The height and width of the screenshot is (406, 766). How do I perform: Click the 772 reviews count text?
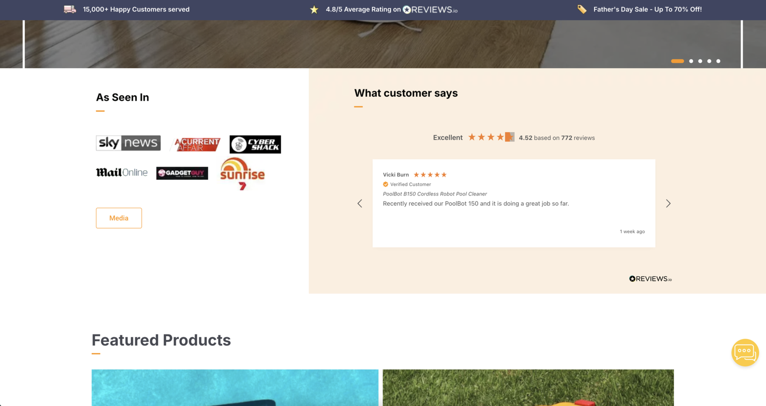[x=578, y=138]
